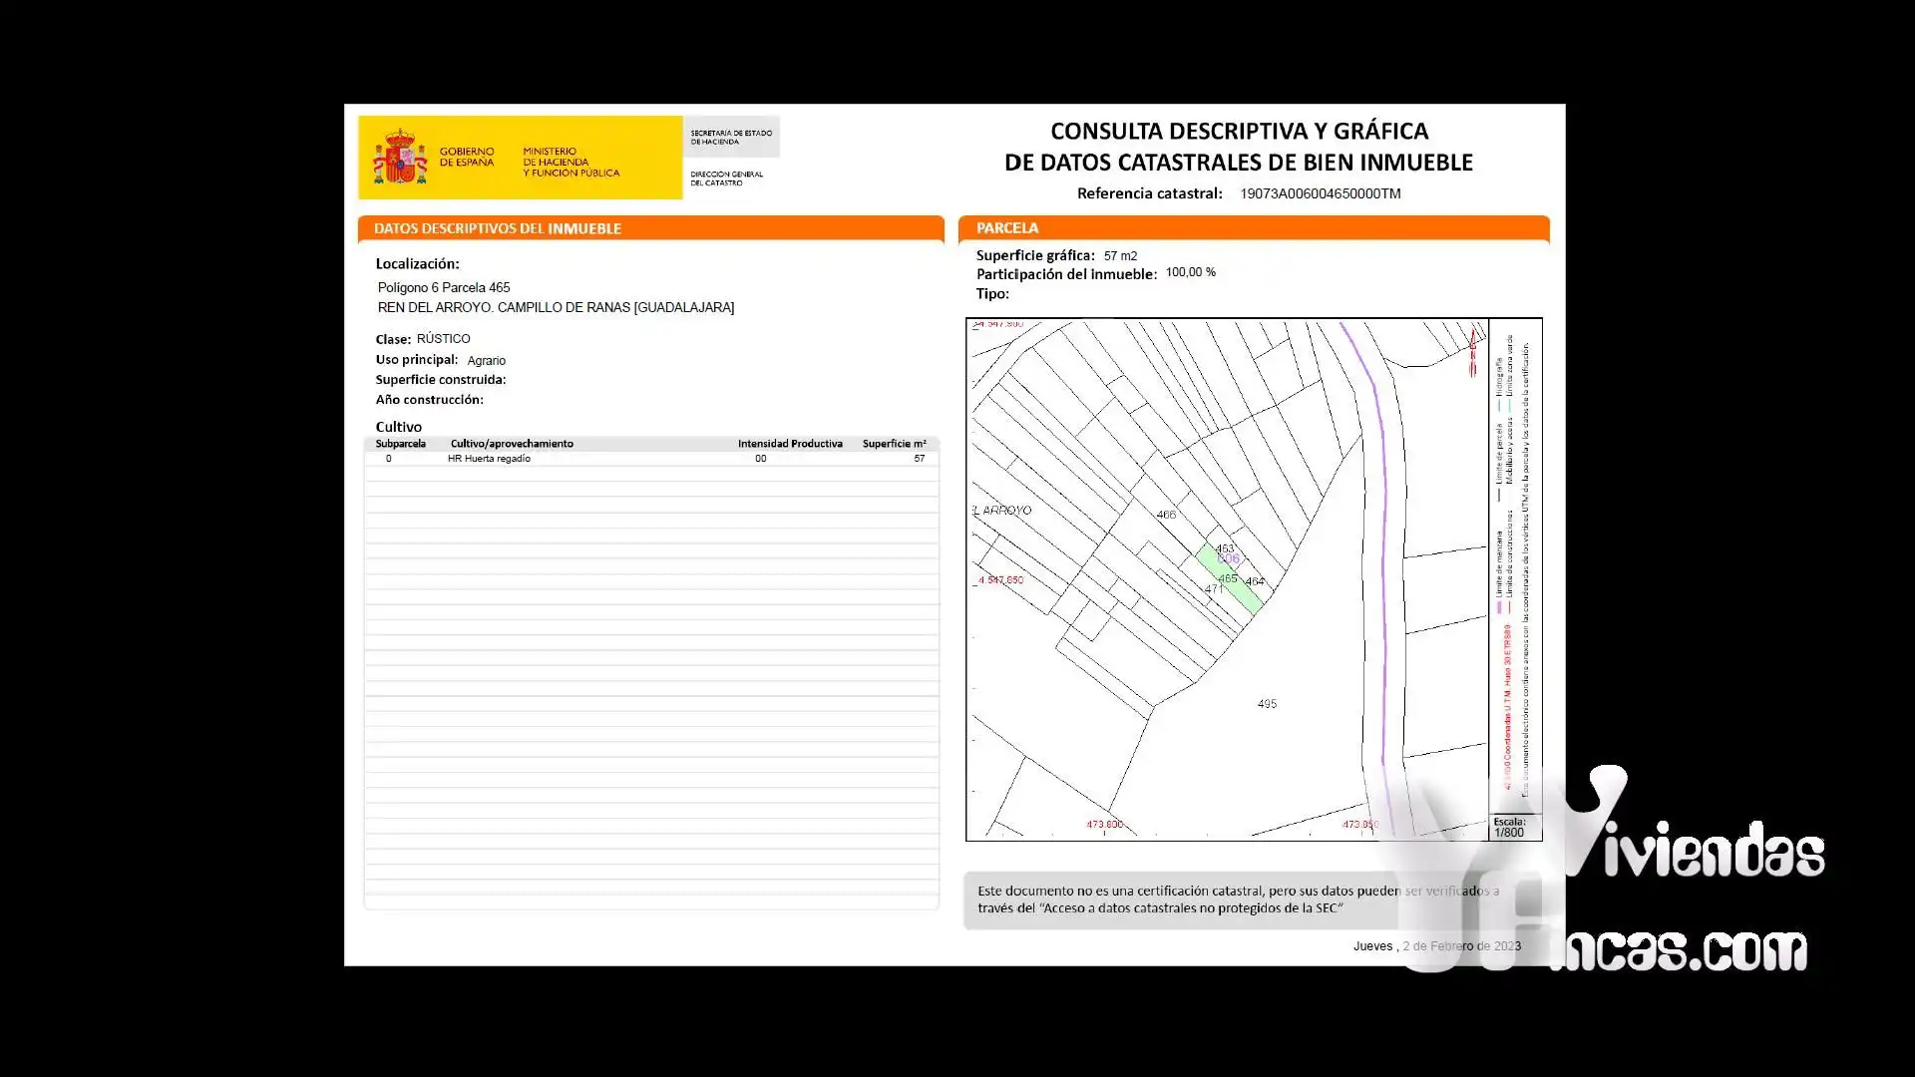
Task: Select cadastral reference 19073A006004650000TM
Action: [x=1320, y=193]
